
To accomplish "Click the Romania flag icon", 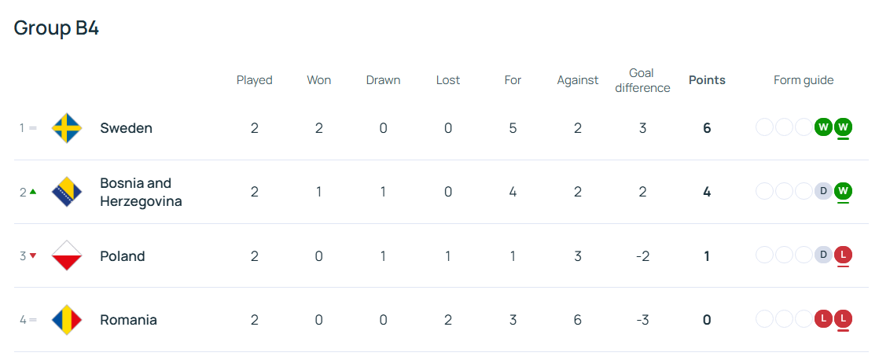I will coord(67,320).
